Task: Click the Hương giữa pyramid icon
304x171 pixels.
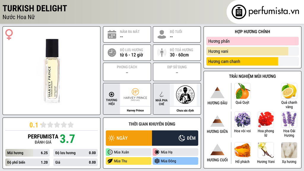Action: 217,121
